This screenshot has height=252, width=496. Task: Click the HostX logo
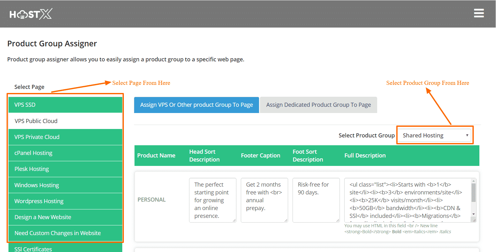click(31, 14)
